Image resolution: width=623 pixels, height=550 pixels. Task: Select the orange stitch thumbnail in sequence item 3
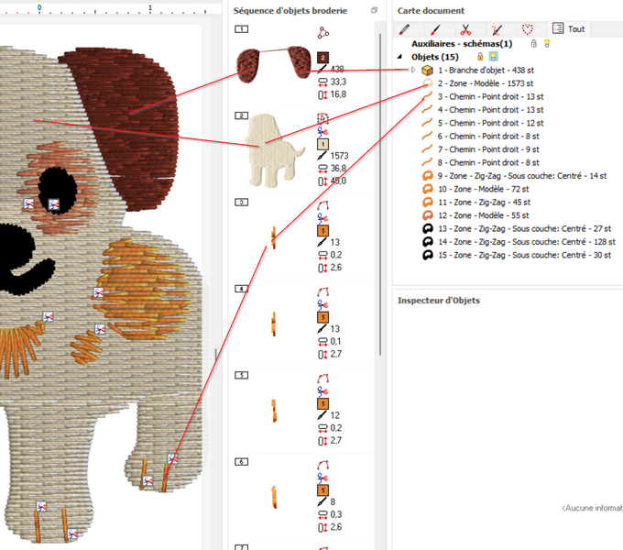pyautogui.click(x=274, y=237)
